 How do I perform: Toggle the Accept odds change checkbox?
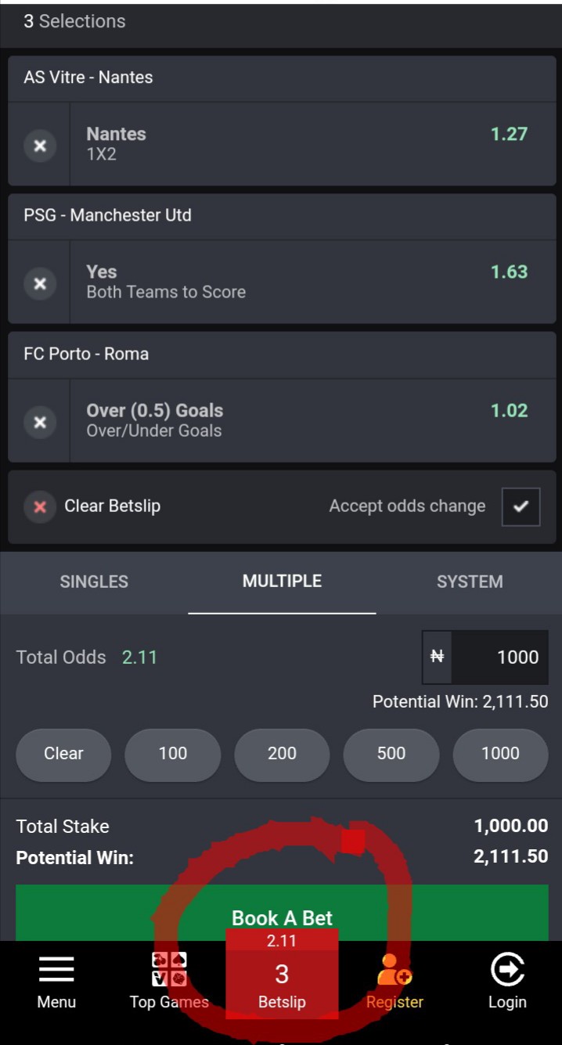tap(521, 506)
